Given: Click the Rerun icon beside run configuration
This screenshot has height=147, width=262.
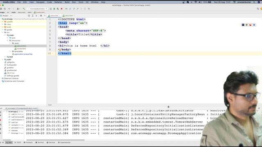Looking at the screenshot, I should 50,9.
